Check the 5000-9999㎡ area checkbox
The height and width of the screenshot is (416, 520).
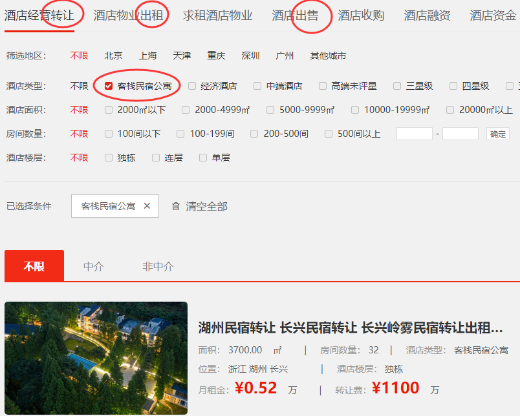(x=270, y=110)
